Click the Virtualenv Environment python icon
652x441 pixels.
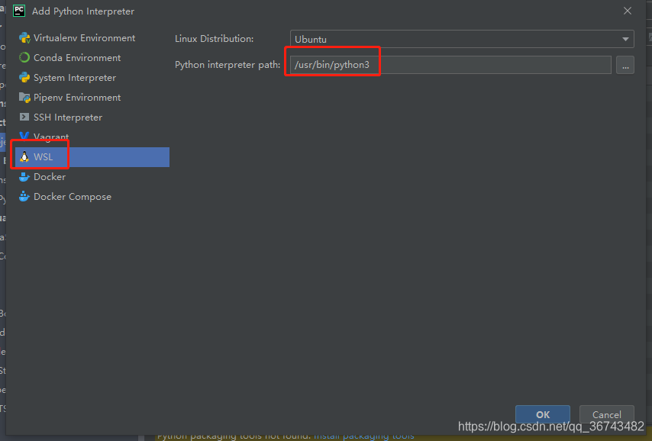24,38
